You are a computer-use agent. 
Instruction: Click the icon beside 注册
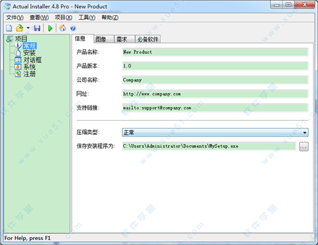pyautogui.click(x=18, y=74)
